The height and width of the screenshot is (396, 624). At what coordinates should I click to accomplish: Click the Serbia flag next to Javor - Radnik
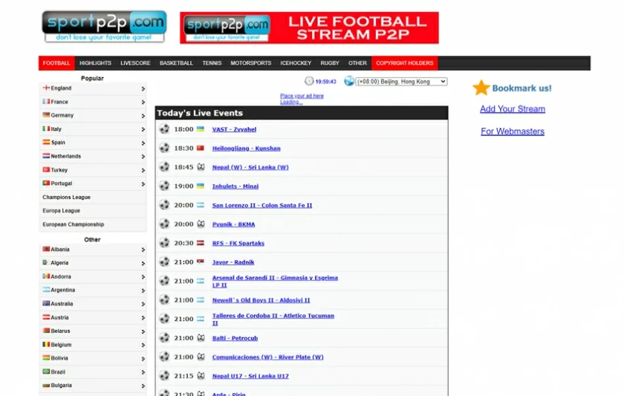click(x=201, y=262)
